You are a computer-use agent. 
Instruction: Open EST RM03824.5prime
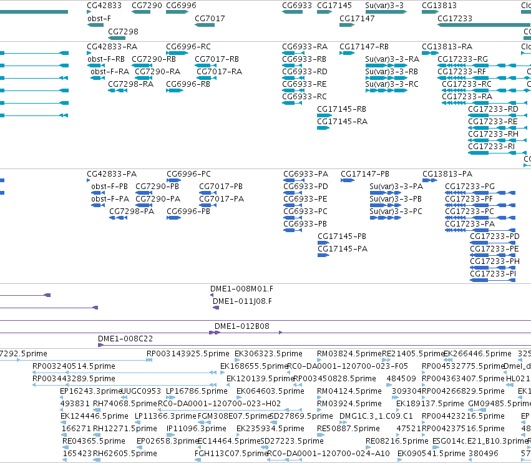tap(349, 354)
